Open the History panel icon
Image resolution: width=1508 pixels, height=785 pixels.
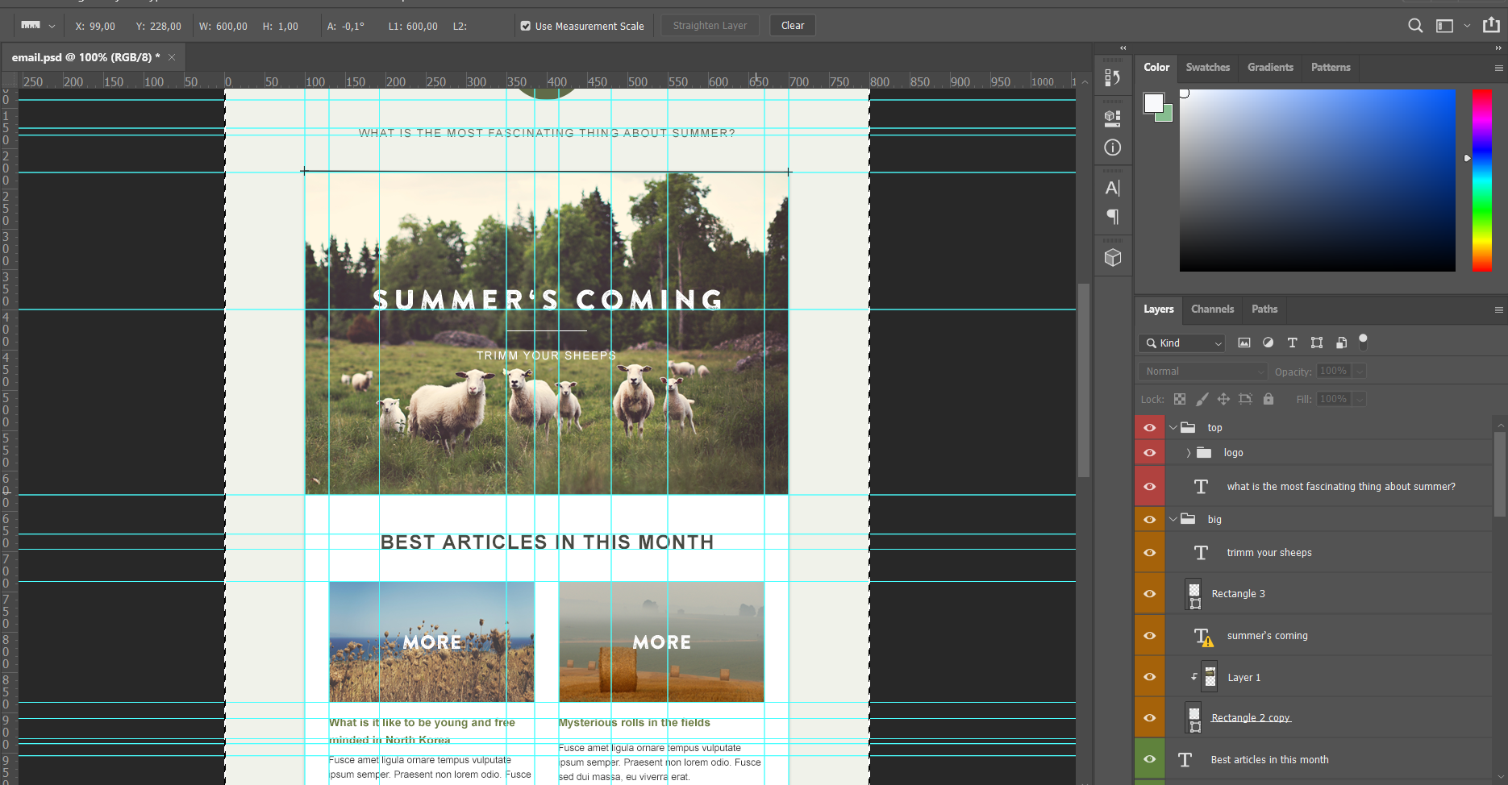coord(1112,77)
